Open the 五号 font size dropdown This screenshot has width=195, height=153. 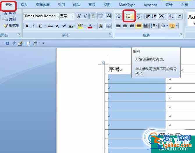pos(73,16)
